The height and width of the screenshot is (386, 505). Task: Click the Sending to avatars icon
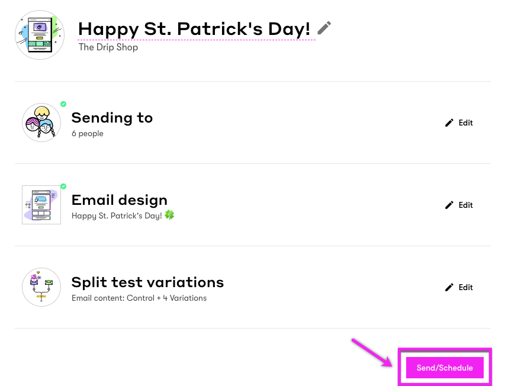click(41, 123)
